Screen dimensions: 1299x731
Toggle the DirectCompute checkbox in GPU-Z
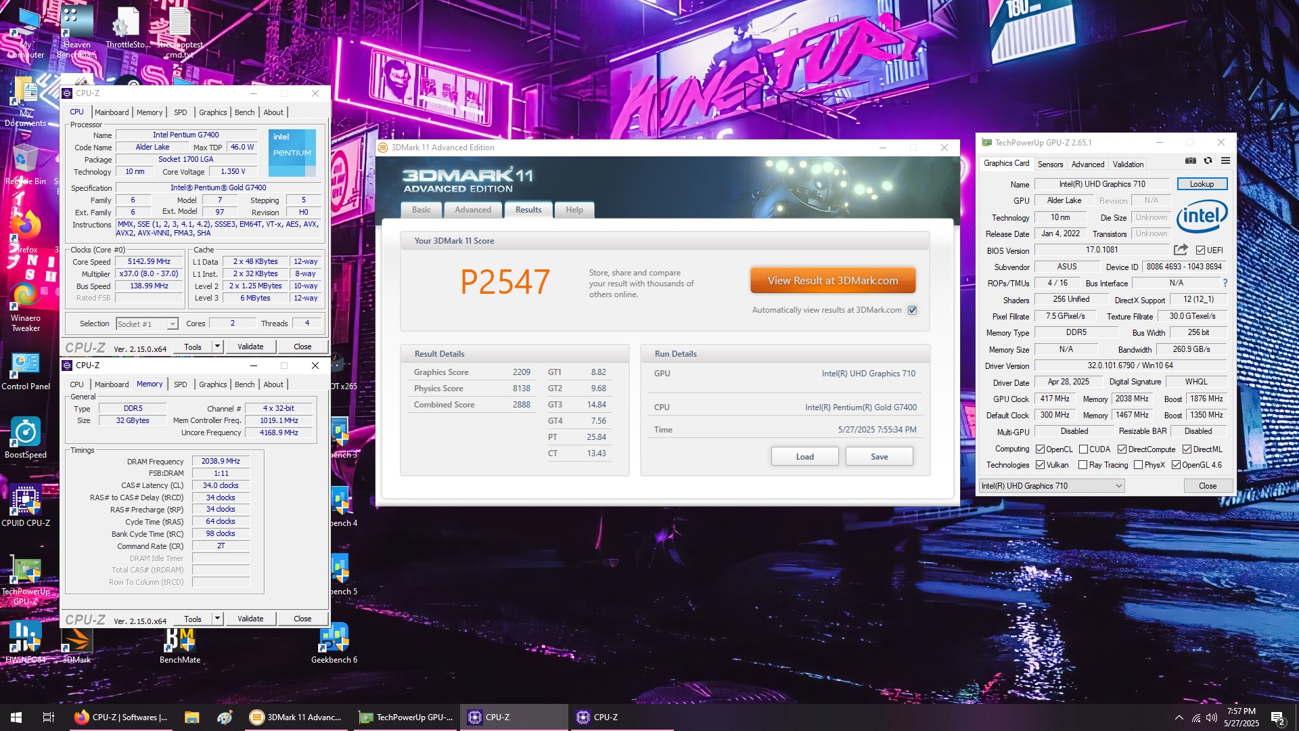(1122, 449)
